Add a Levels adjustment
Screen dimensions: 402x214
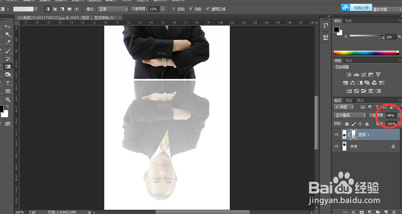(x=356, y=75)
